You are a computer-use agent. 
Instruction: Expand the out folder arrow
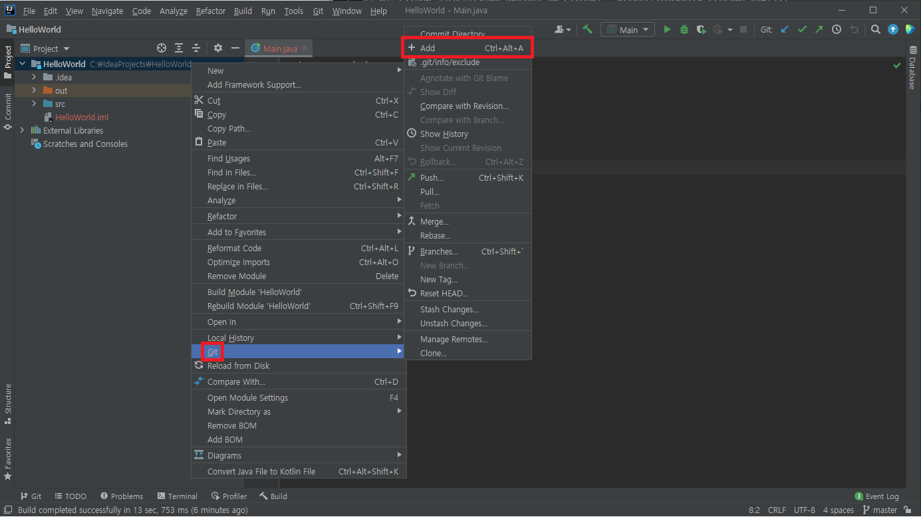34,90
